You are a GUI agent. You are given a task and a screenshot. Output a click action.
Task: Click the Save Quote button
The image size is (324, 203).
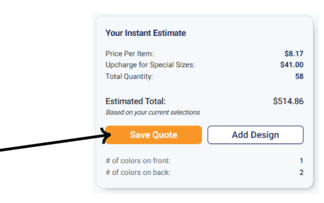(x=153, y=135)
